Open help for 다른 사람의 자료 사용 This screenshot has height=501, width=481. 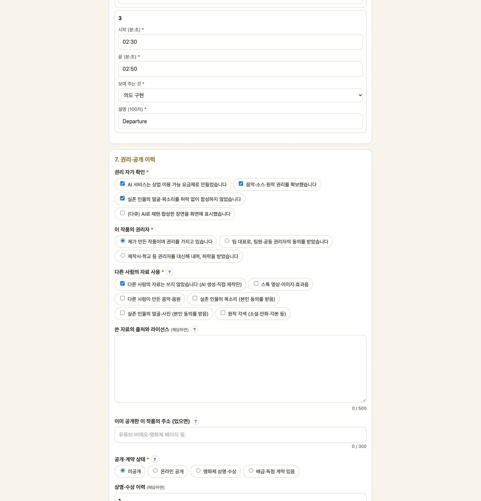pyautogui.click(x=170, y=272)
